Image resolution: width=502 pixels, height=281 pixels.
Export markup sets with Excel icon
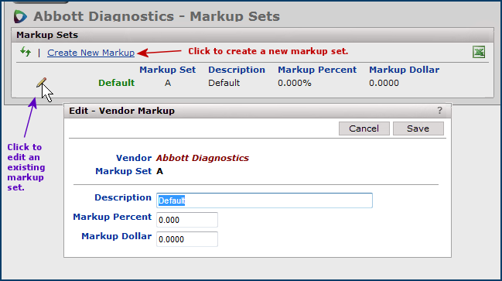479,52
